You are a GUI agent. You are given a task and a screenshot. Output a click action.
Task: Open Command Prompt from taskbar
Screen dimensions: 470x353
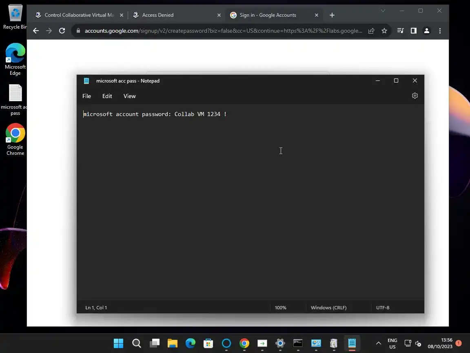[298, 343]
